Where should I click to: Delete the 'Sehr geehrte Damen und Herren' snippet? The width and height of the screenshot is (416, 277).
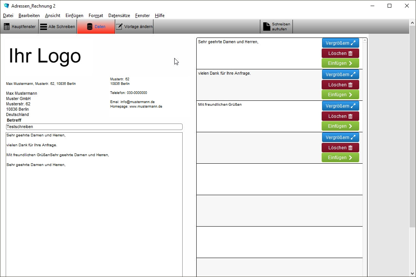(340, 53)
